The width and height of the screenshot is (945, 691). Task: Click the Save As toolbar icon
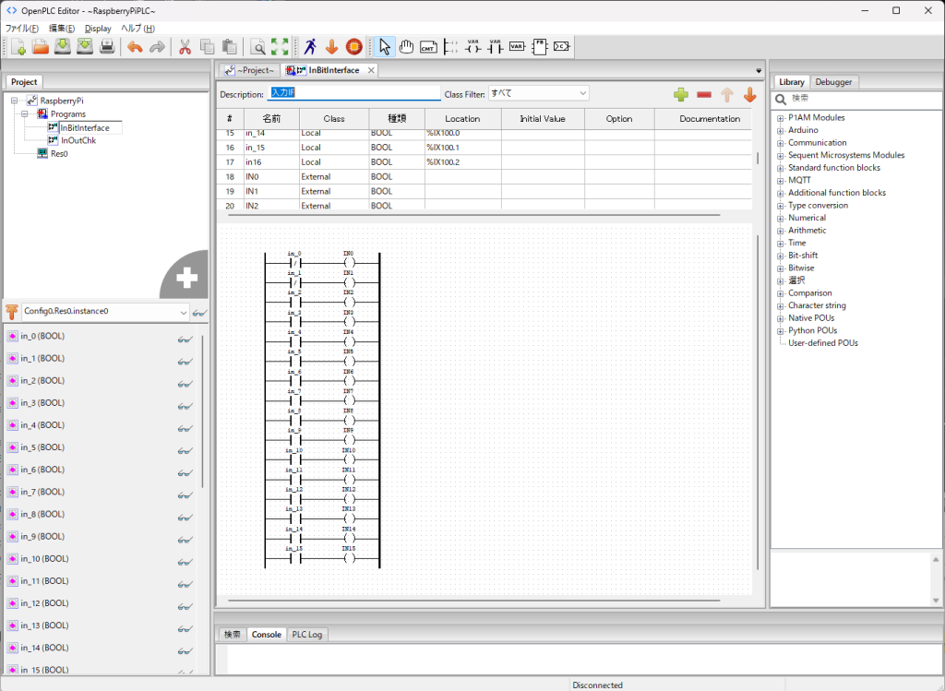coord(85,47)
